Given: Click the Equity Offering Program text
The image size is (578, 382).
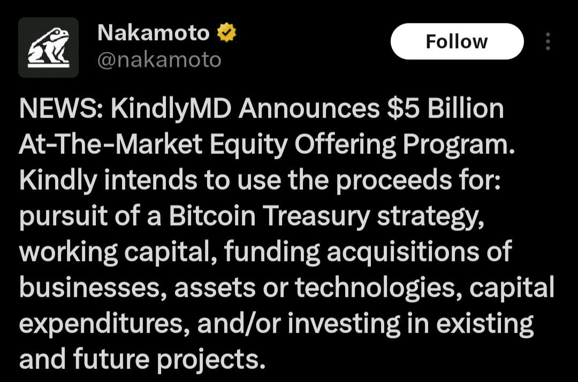Looking at the screenshot, I should pyautogui.click(x=362, y=145).
